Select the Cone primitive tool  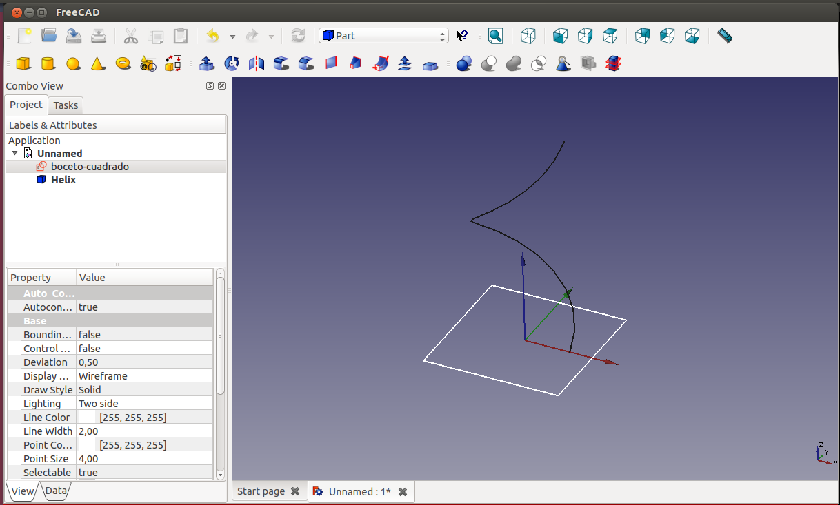click(98, 64)
